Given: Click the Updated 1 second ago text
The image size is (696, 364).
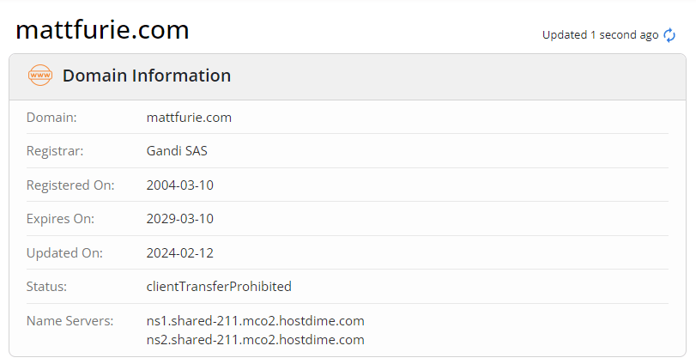Looking at the screenshot, I should coord(600,35).
